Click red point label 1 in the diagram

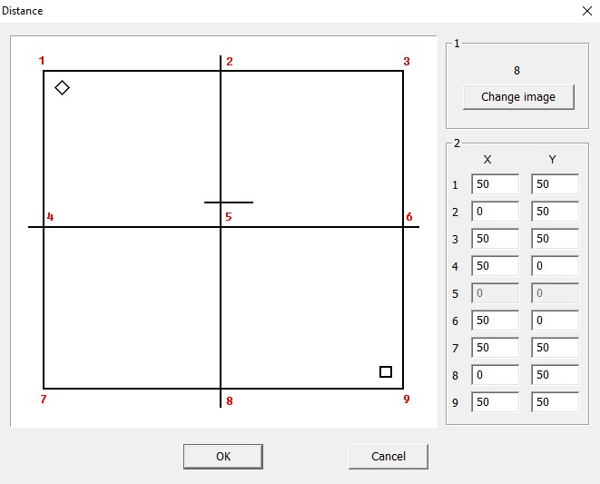click(x=42, y=61)
